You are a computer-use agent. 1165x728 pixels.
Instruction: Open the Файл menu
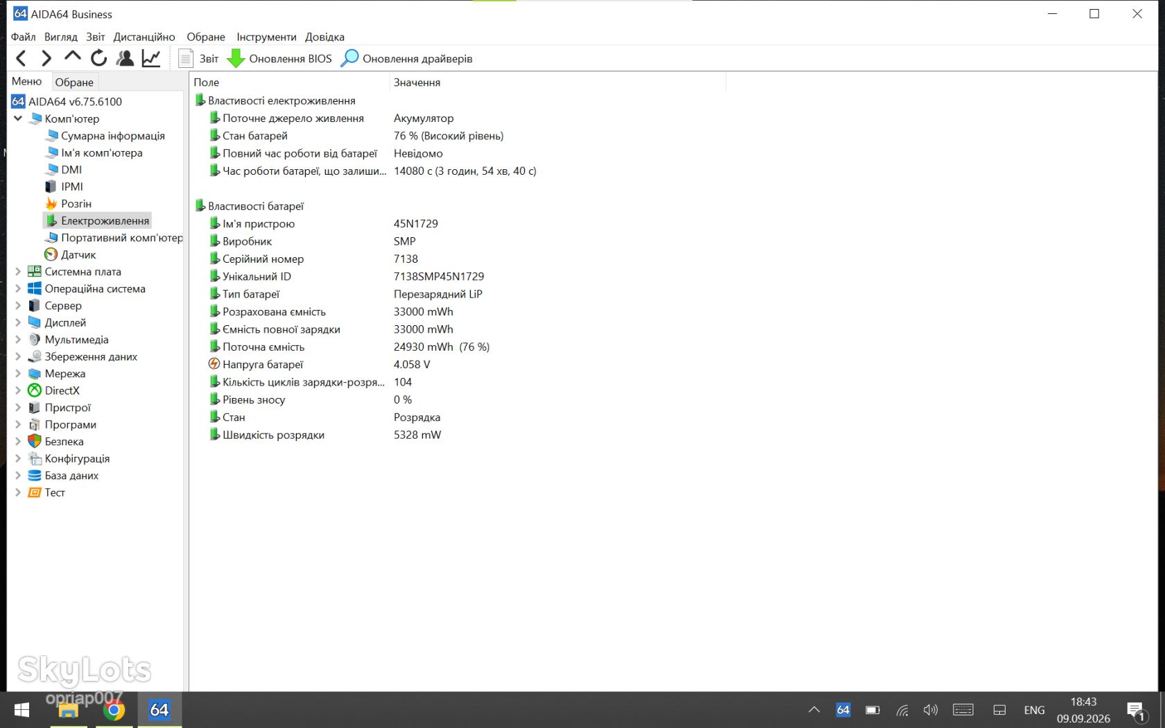(x=23, y=37)
